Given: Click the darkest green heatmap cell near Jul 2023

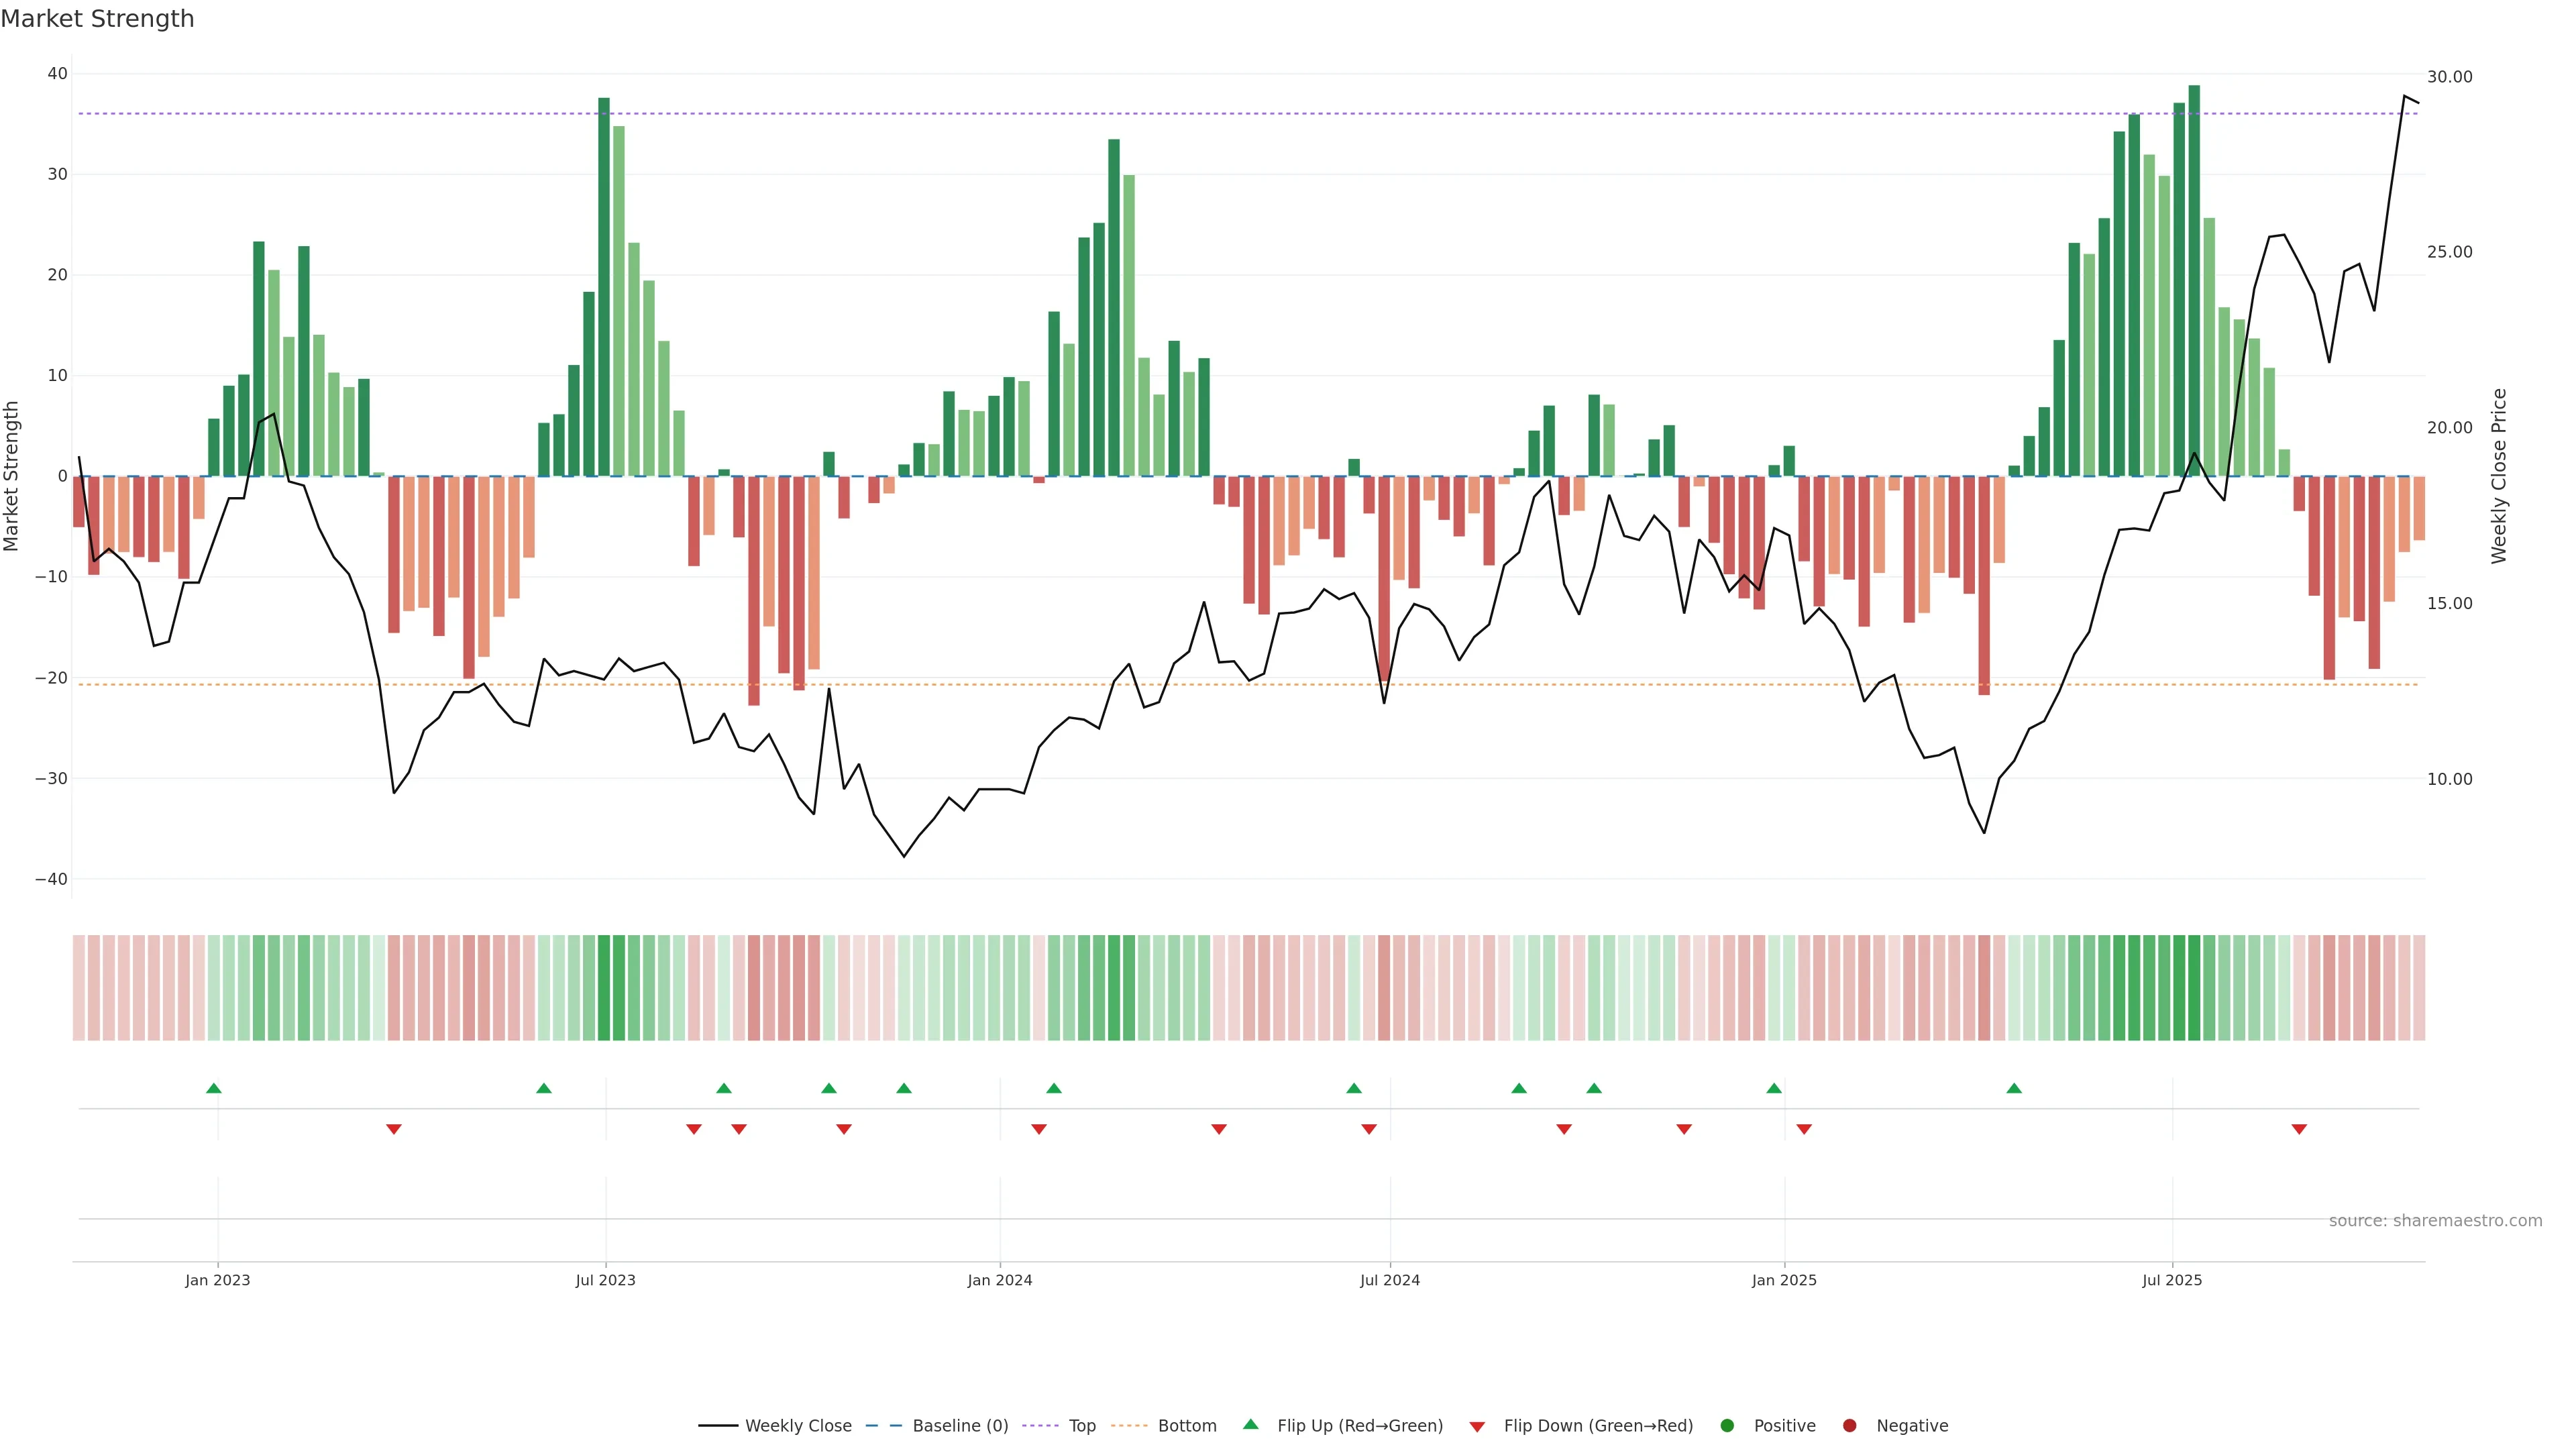Looking at the screenshot, I should (x=604, y=987).
